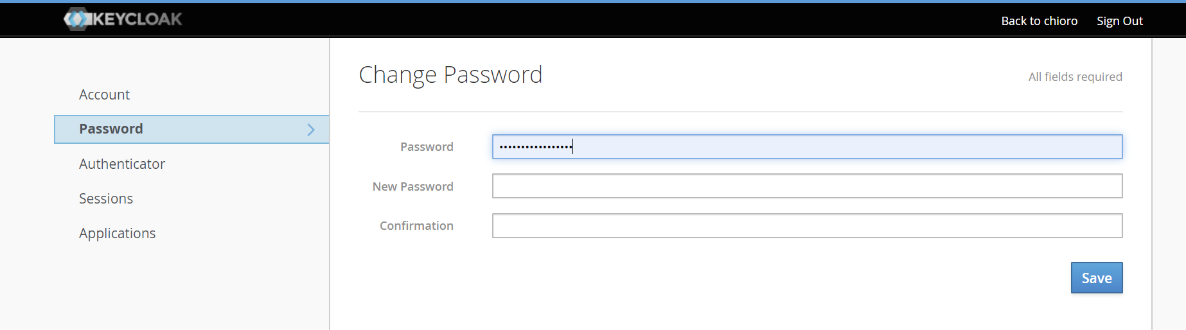
Task: Open the Sessions sidebar page
Action: (106, 199)
